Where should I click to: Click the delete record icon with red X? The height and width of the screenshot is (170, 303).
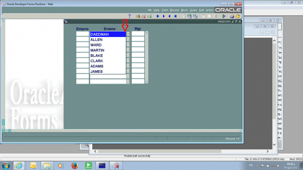[x=144, y=16]
